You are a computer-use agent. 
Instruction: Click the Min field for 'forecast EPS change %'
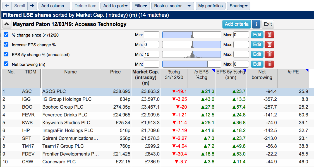[x=152, y=44]
